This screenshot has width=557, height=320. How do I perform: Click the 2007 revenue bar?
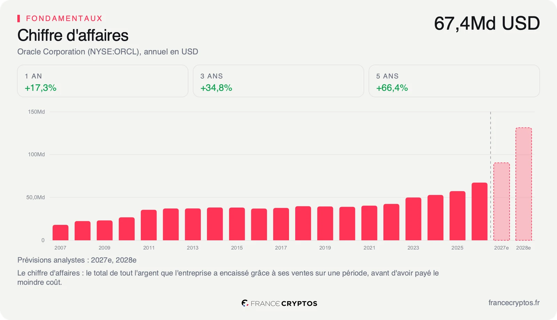[x=61, y=232]
